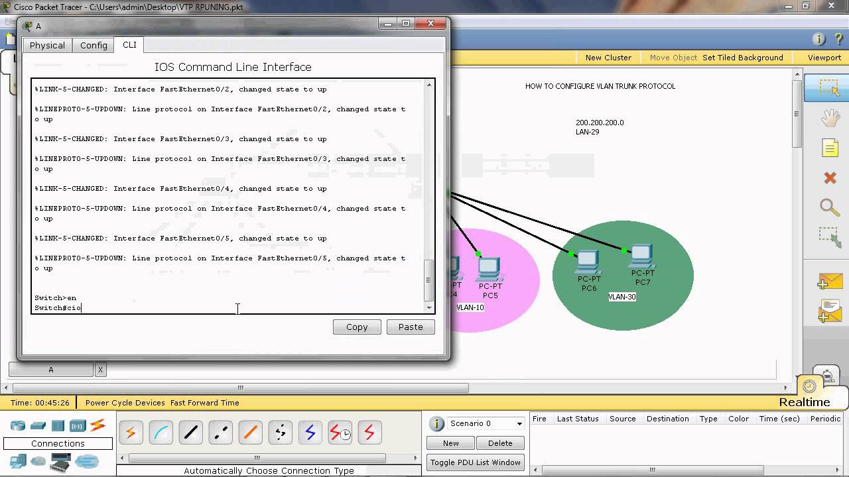Open the help question mark icon

coord(839,39)
